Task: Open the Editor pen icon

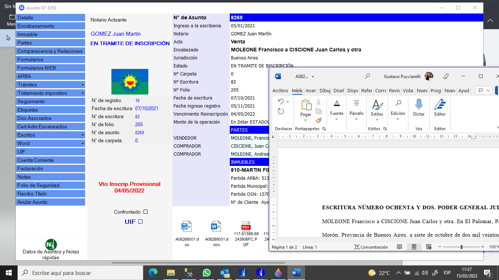Action: [x=440, y=105]
